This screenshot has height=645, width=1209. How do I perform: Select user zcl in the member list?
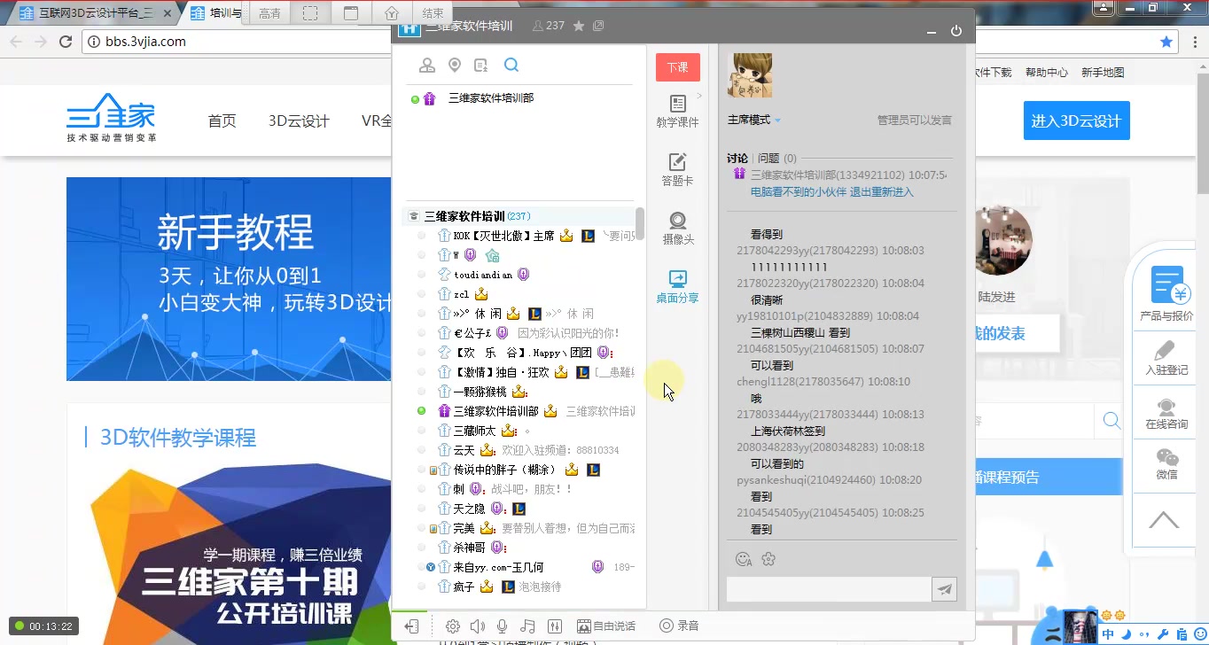(x=461, y=294)
